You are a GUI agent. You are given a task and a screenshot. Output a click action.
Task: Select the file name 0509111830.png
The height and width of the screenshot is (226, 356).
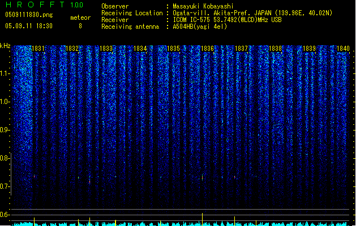tap(29, 15)
